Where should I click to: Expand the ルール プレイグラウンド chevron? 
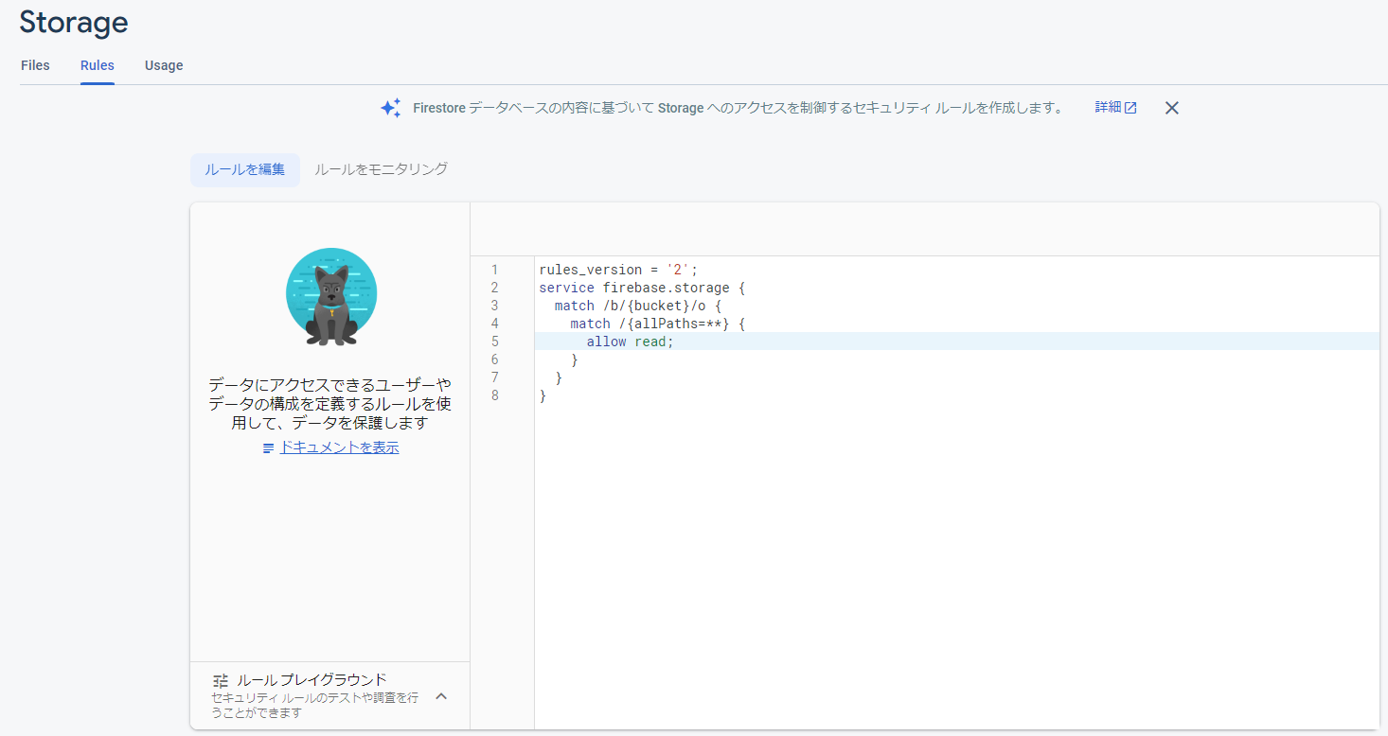(x=441, y=696)
